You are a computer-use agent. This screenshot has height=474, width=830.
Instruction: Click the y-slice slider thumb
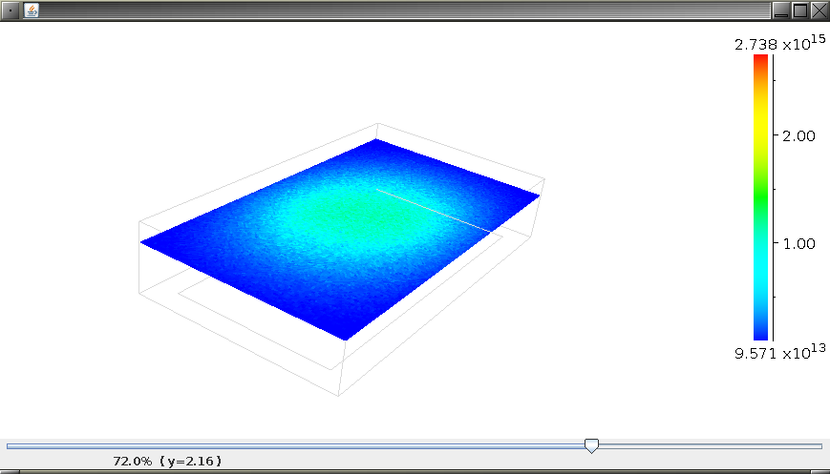point(591,445)
